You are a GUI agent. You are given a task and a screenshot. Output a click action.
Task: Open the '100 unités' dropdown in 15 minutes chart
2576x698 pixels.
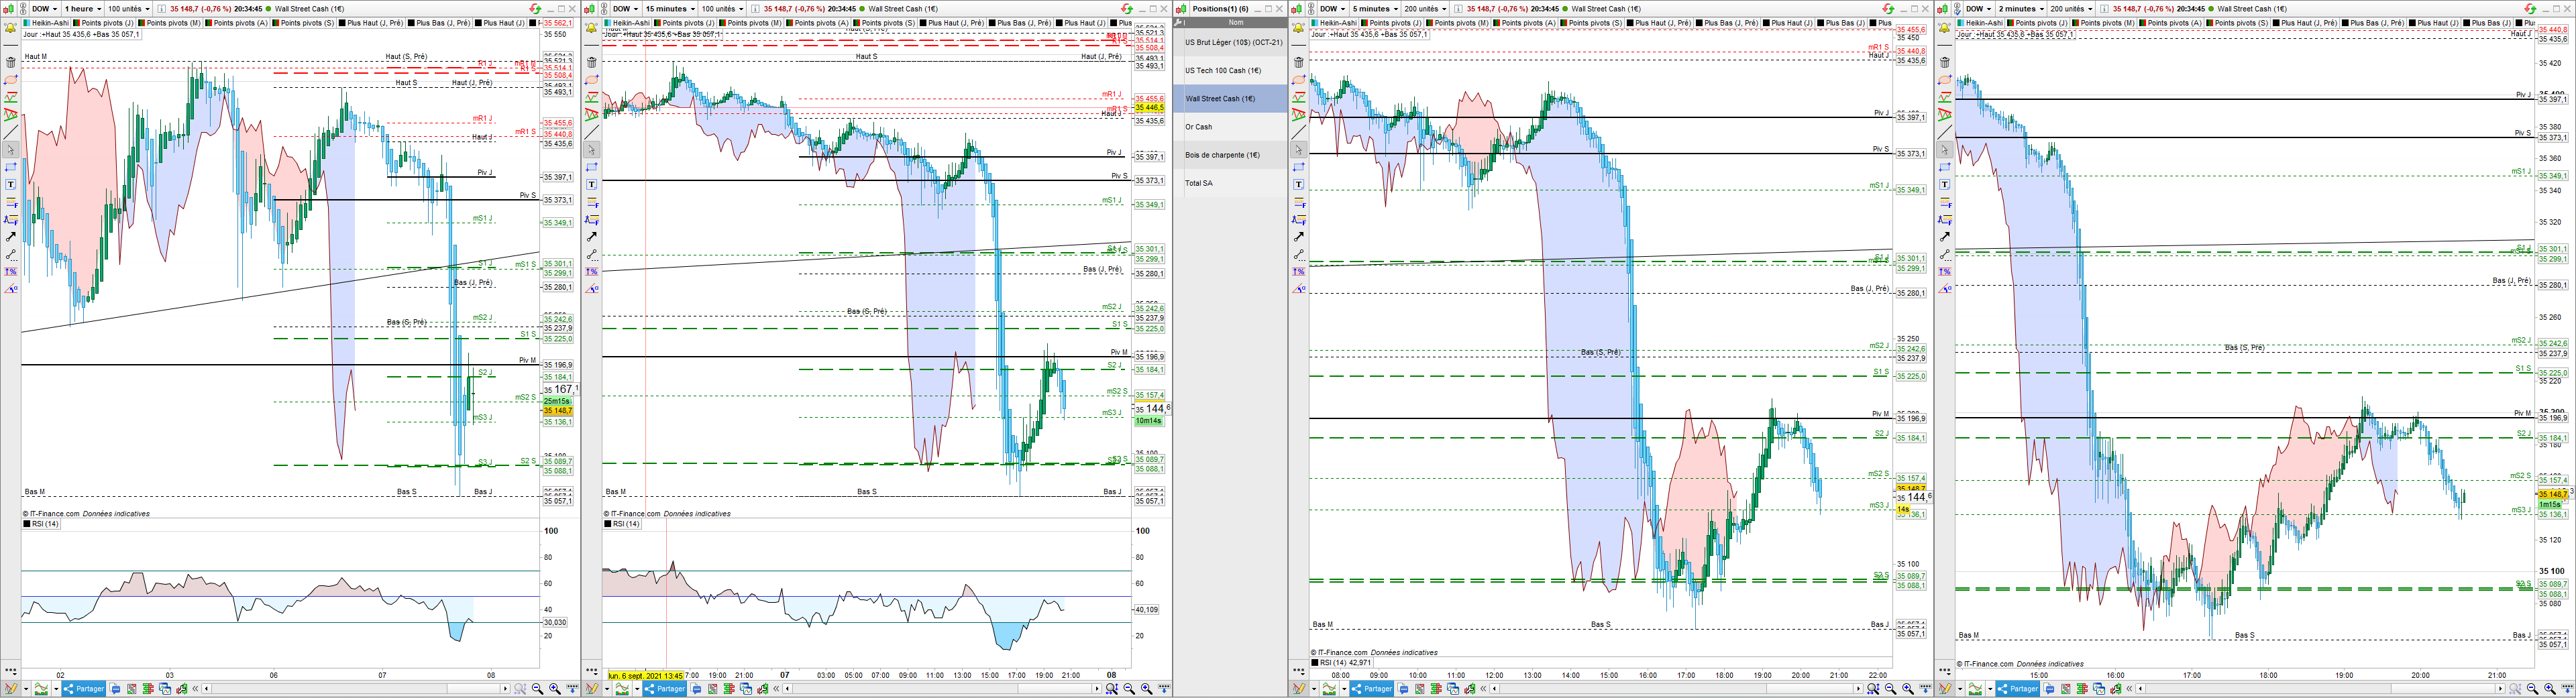coord(721,9)
